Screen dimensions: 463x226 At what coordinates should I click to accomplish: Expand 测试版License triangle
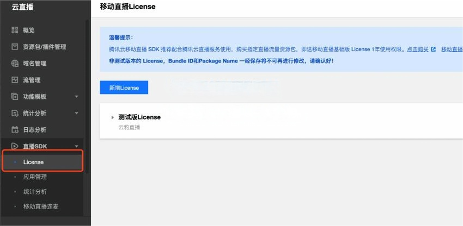tap(113, 117)
